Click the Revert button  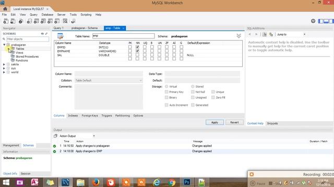point(234,123)
